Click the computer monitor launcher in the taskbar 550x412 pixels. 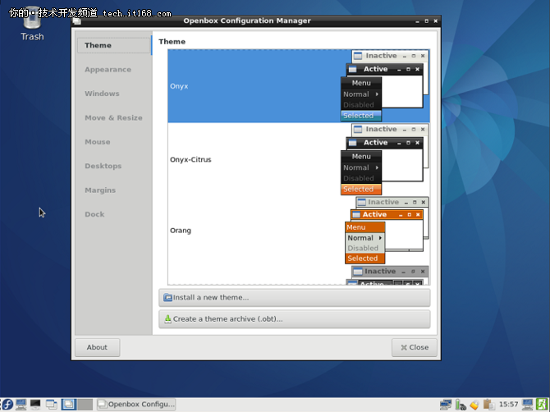pyautogui.click(x=21, y=405)
